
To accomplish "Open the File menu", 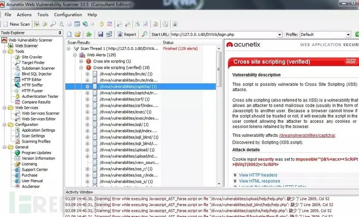I will (x=8, y=15).
